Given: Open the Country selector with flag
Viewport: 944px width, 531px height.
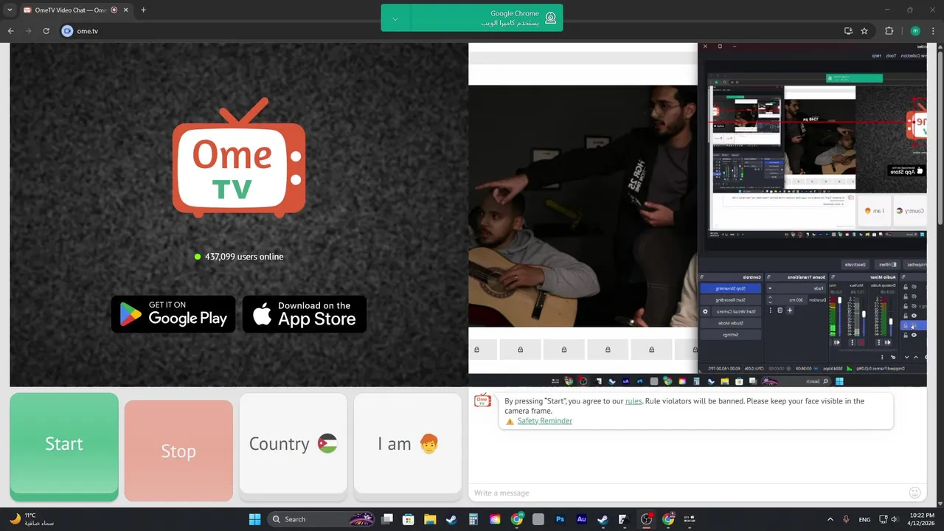Looking at the screenshot, I should 293,444.
